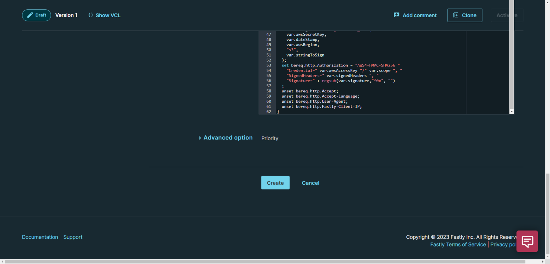View the Fastly Terms of Service
The width and height of the screenshot is (550, 264).
click(458, 244)
